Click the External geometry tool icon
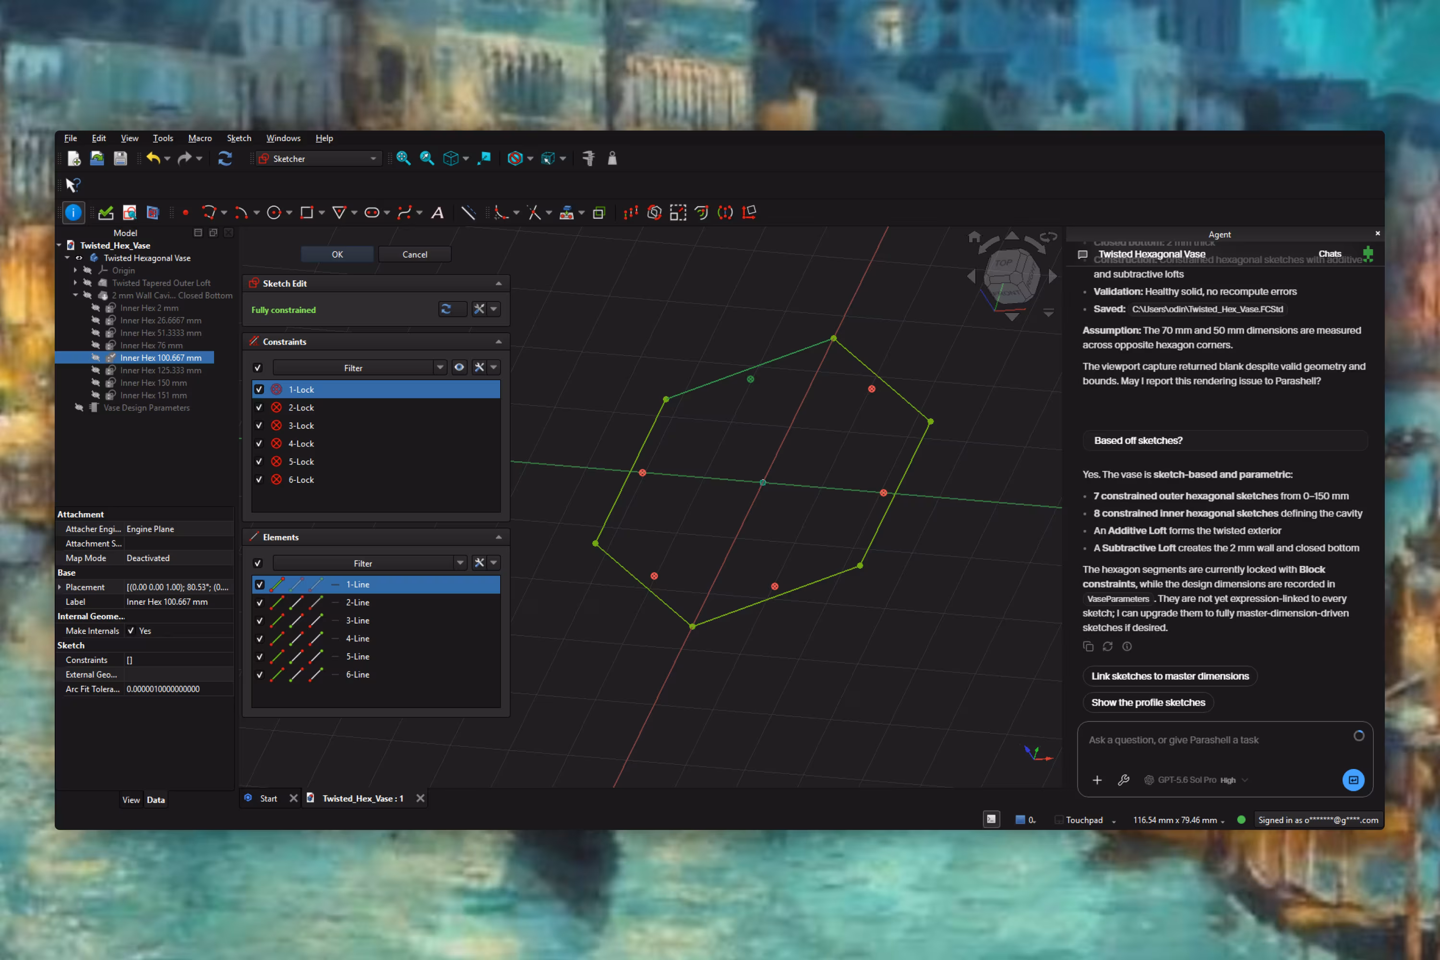 [x=566, y=213]
